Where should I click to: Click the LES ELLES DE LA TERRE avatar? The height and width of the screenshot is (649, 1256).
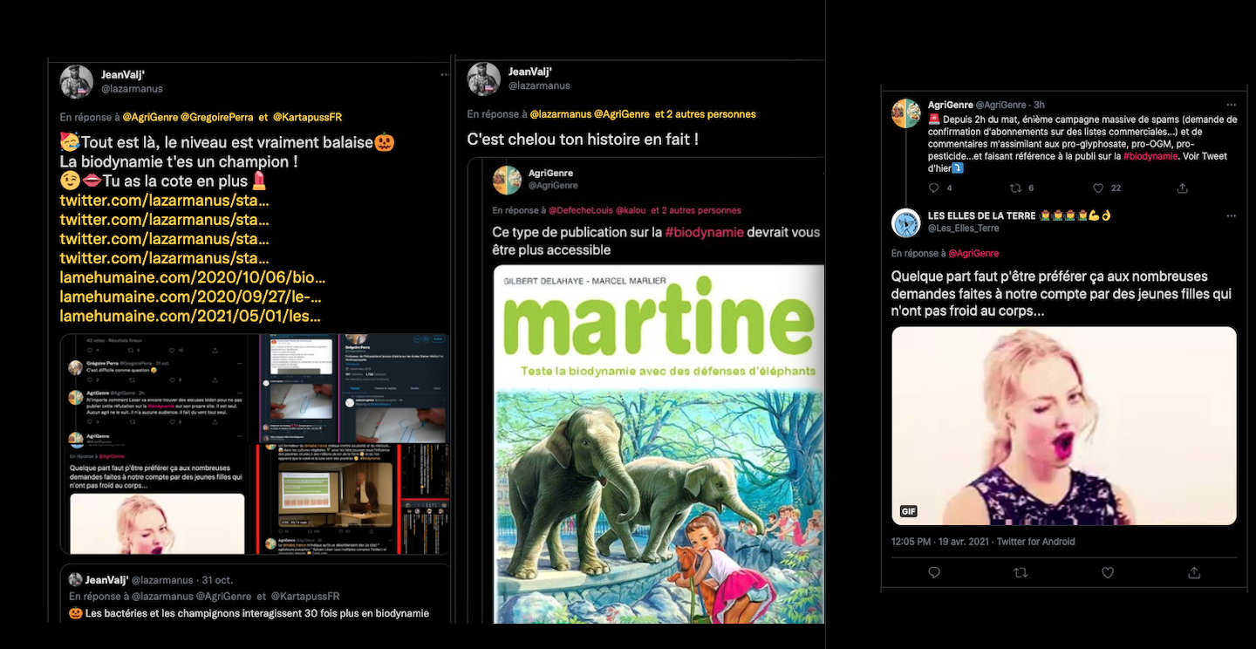[906, 222]
